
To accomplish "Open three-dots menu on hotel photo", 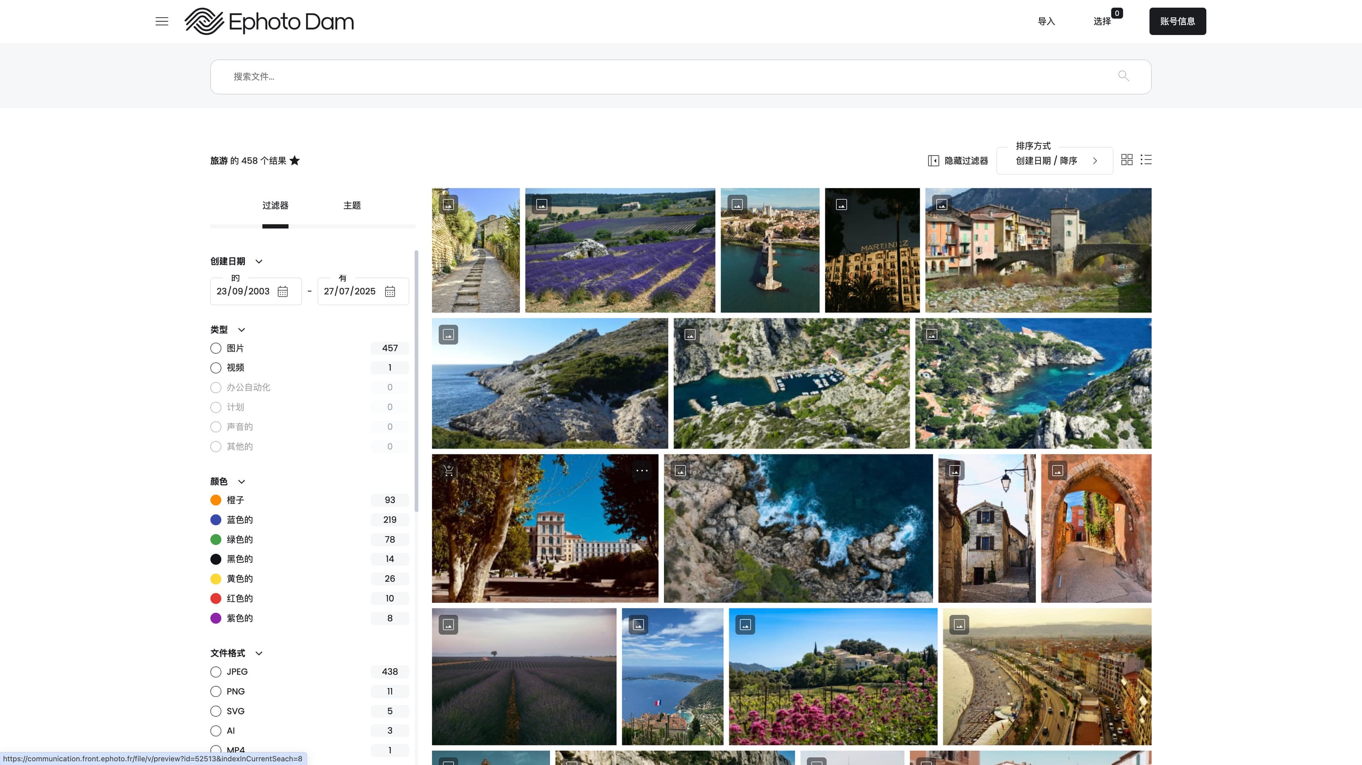I will click(642, 470).
